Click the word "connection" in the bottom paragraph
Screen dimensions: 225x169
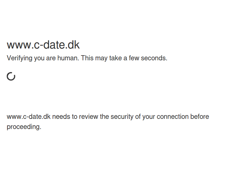pyautogui.click(x=172, y=117)
